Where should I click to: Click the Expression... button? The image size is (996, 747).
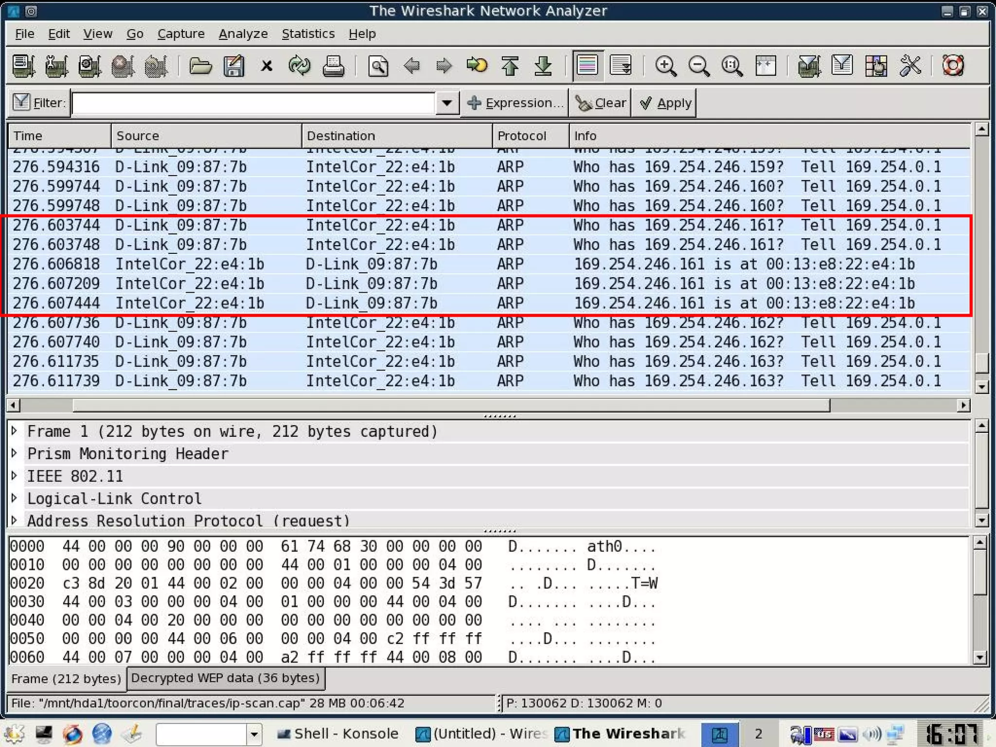click(515, 103)
